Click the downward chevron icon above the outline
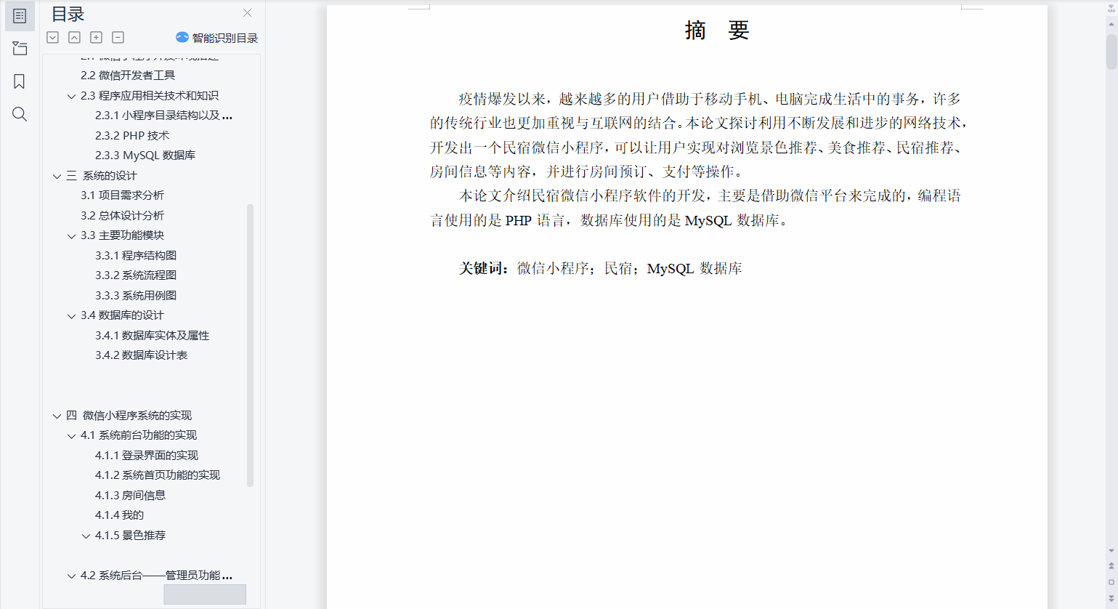 pyautogui.click(x=52, y=36)
